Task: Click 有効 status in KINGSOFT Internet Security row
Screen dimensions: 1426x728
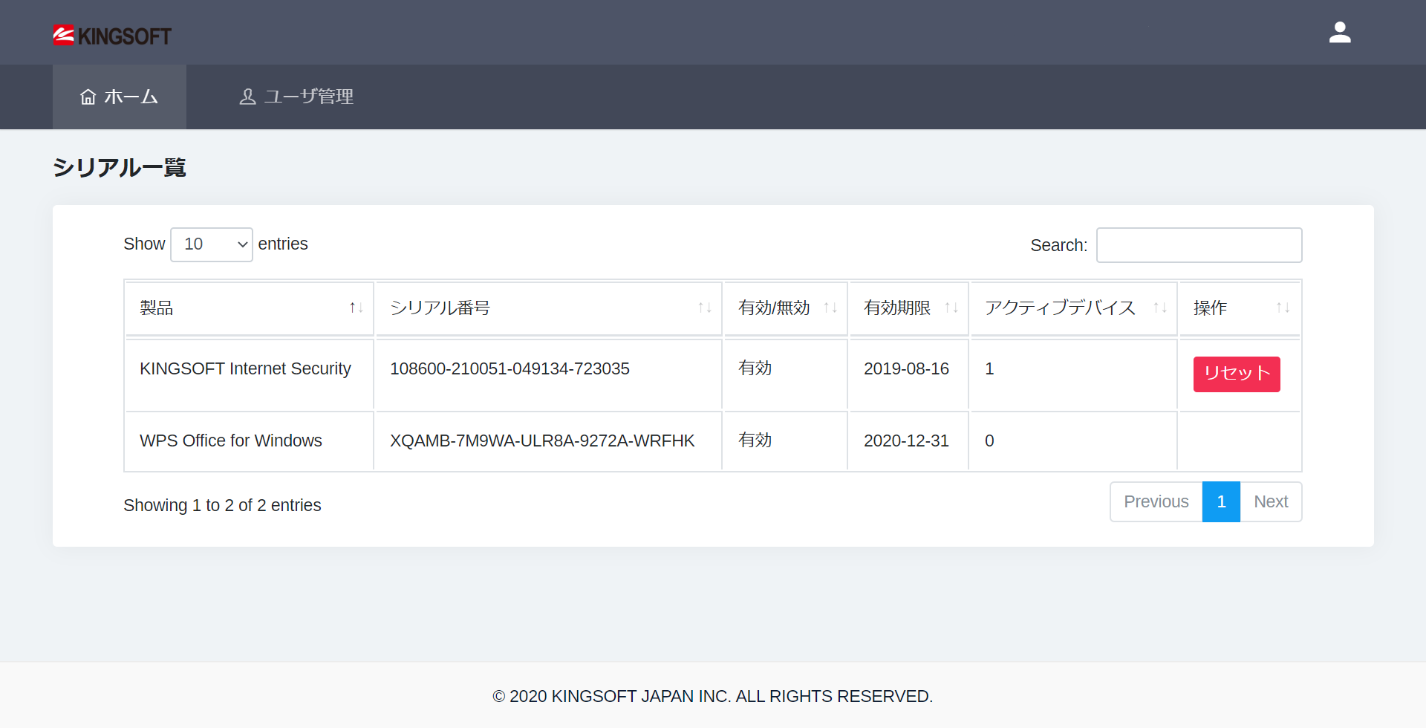Action: coord(755,368)
